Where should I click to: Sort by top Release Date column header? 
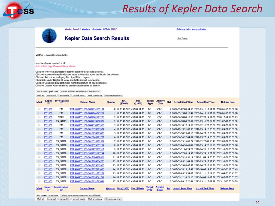point(228,102)
